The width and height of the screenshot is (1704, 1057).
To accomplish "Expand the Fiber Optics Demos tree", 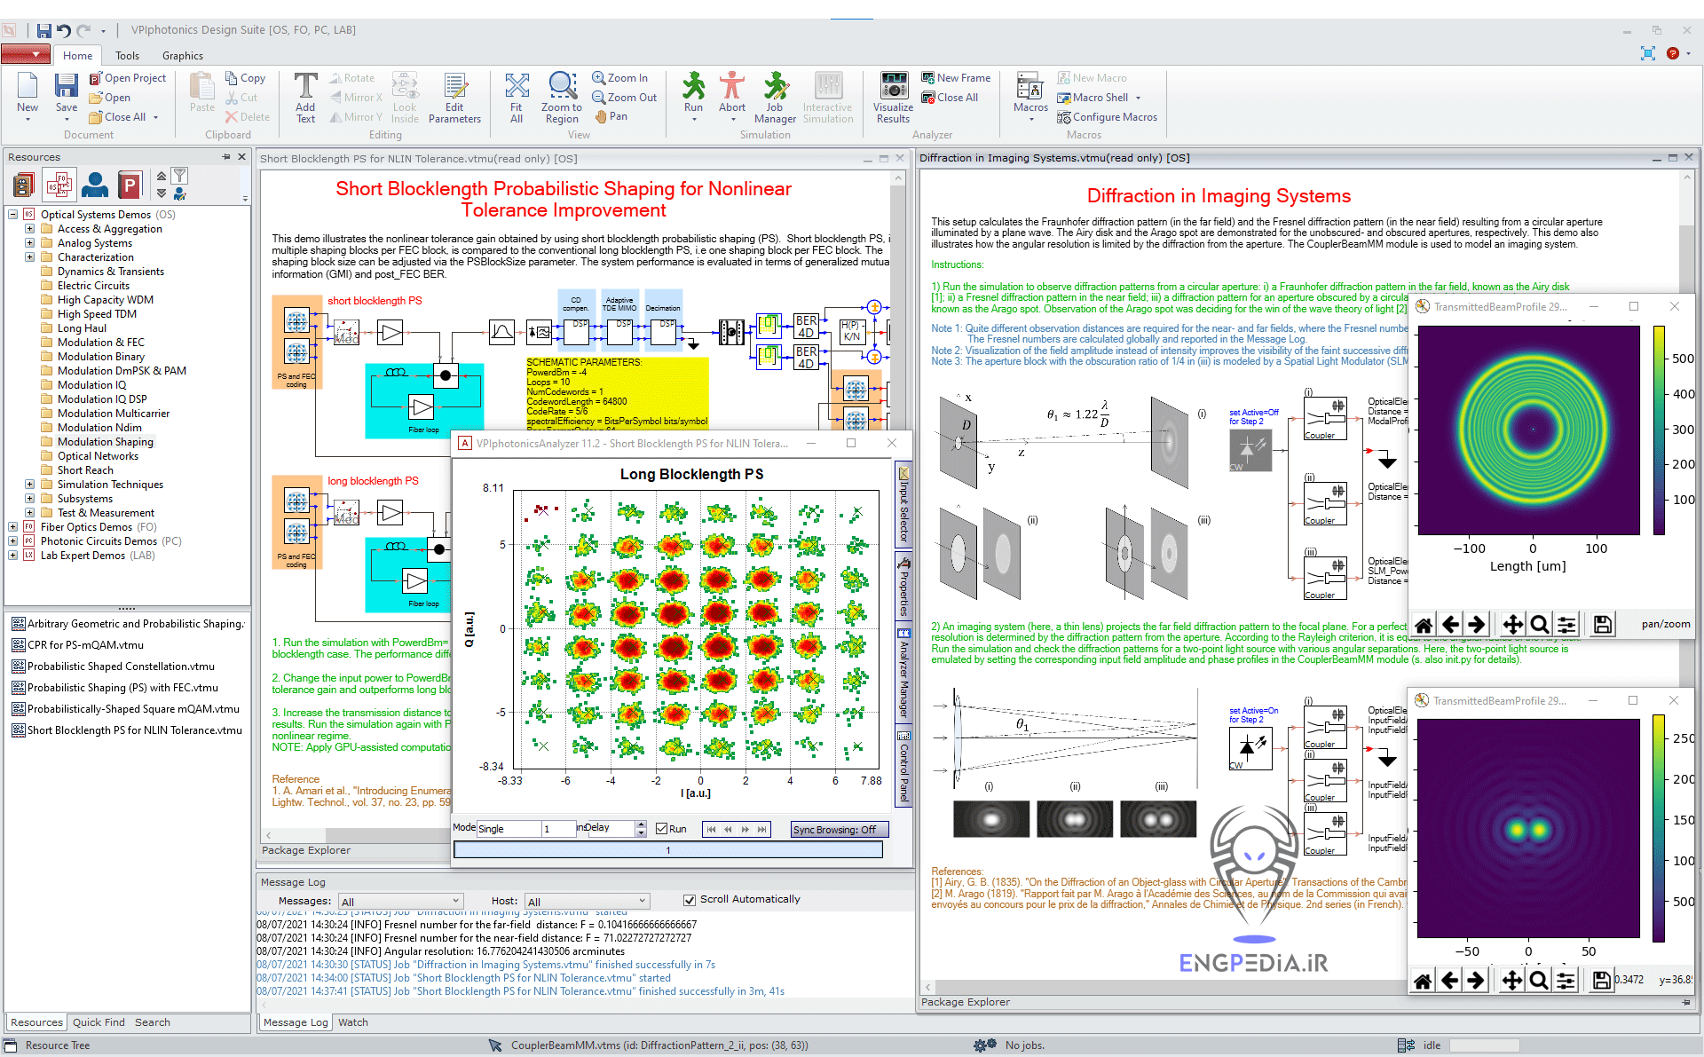I will [13, 526].
